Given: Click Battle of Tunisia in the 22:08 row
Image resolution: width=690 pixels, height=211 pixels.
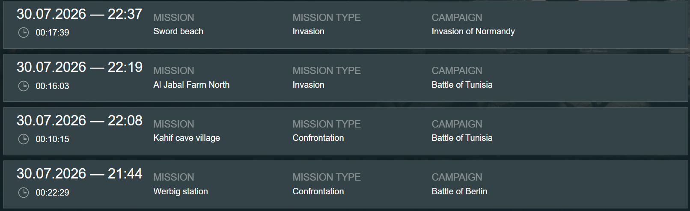Looking at the screenshot, I should point(462,138).
